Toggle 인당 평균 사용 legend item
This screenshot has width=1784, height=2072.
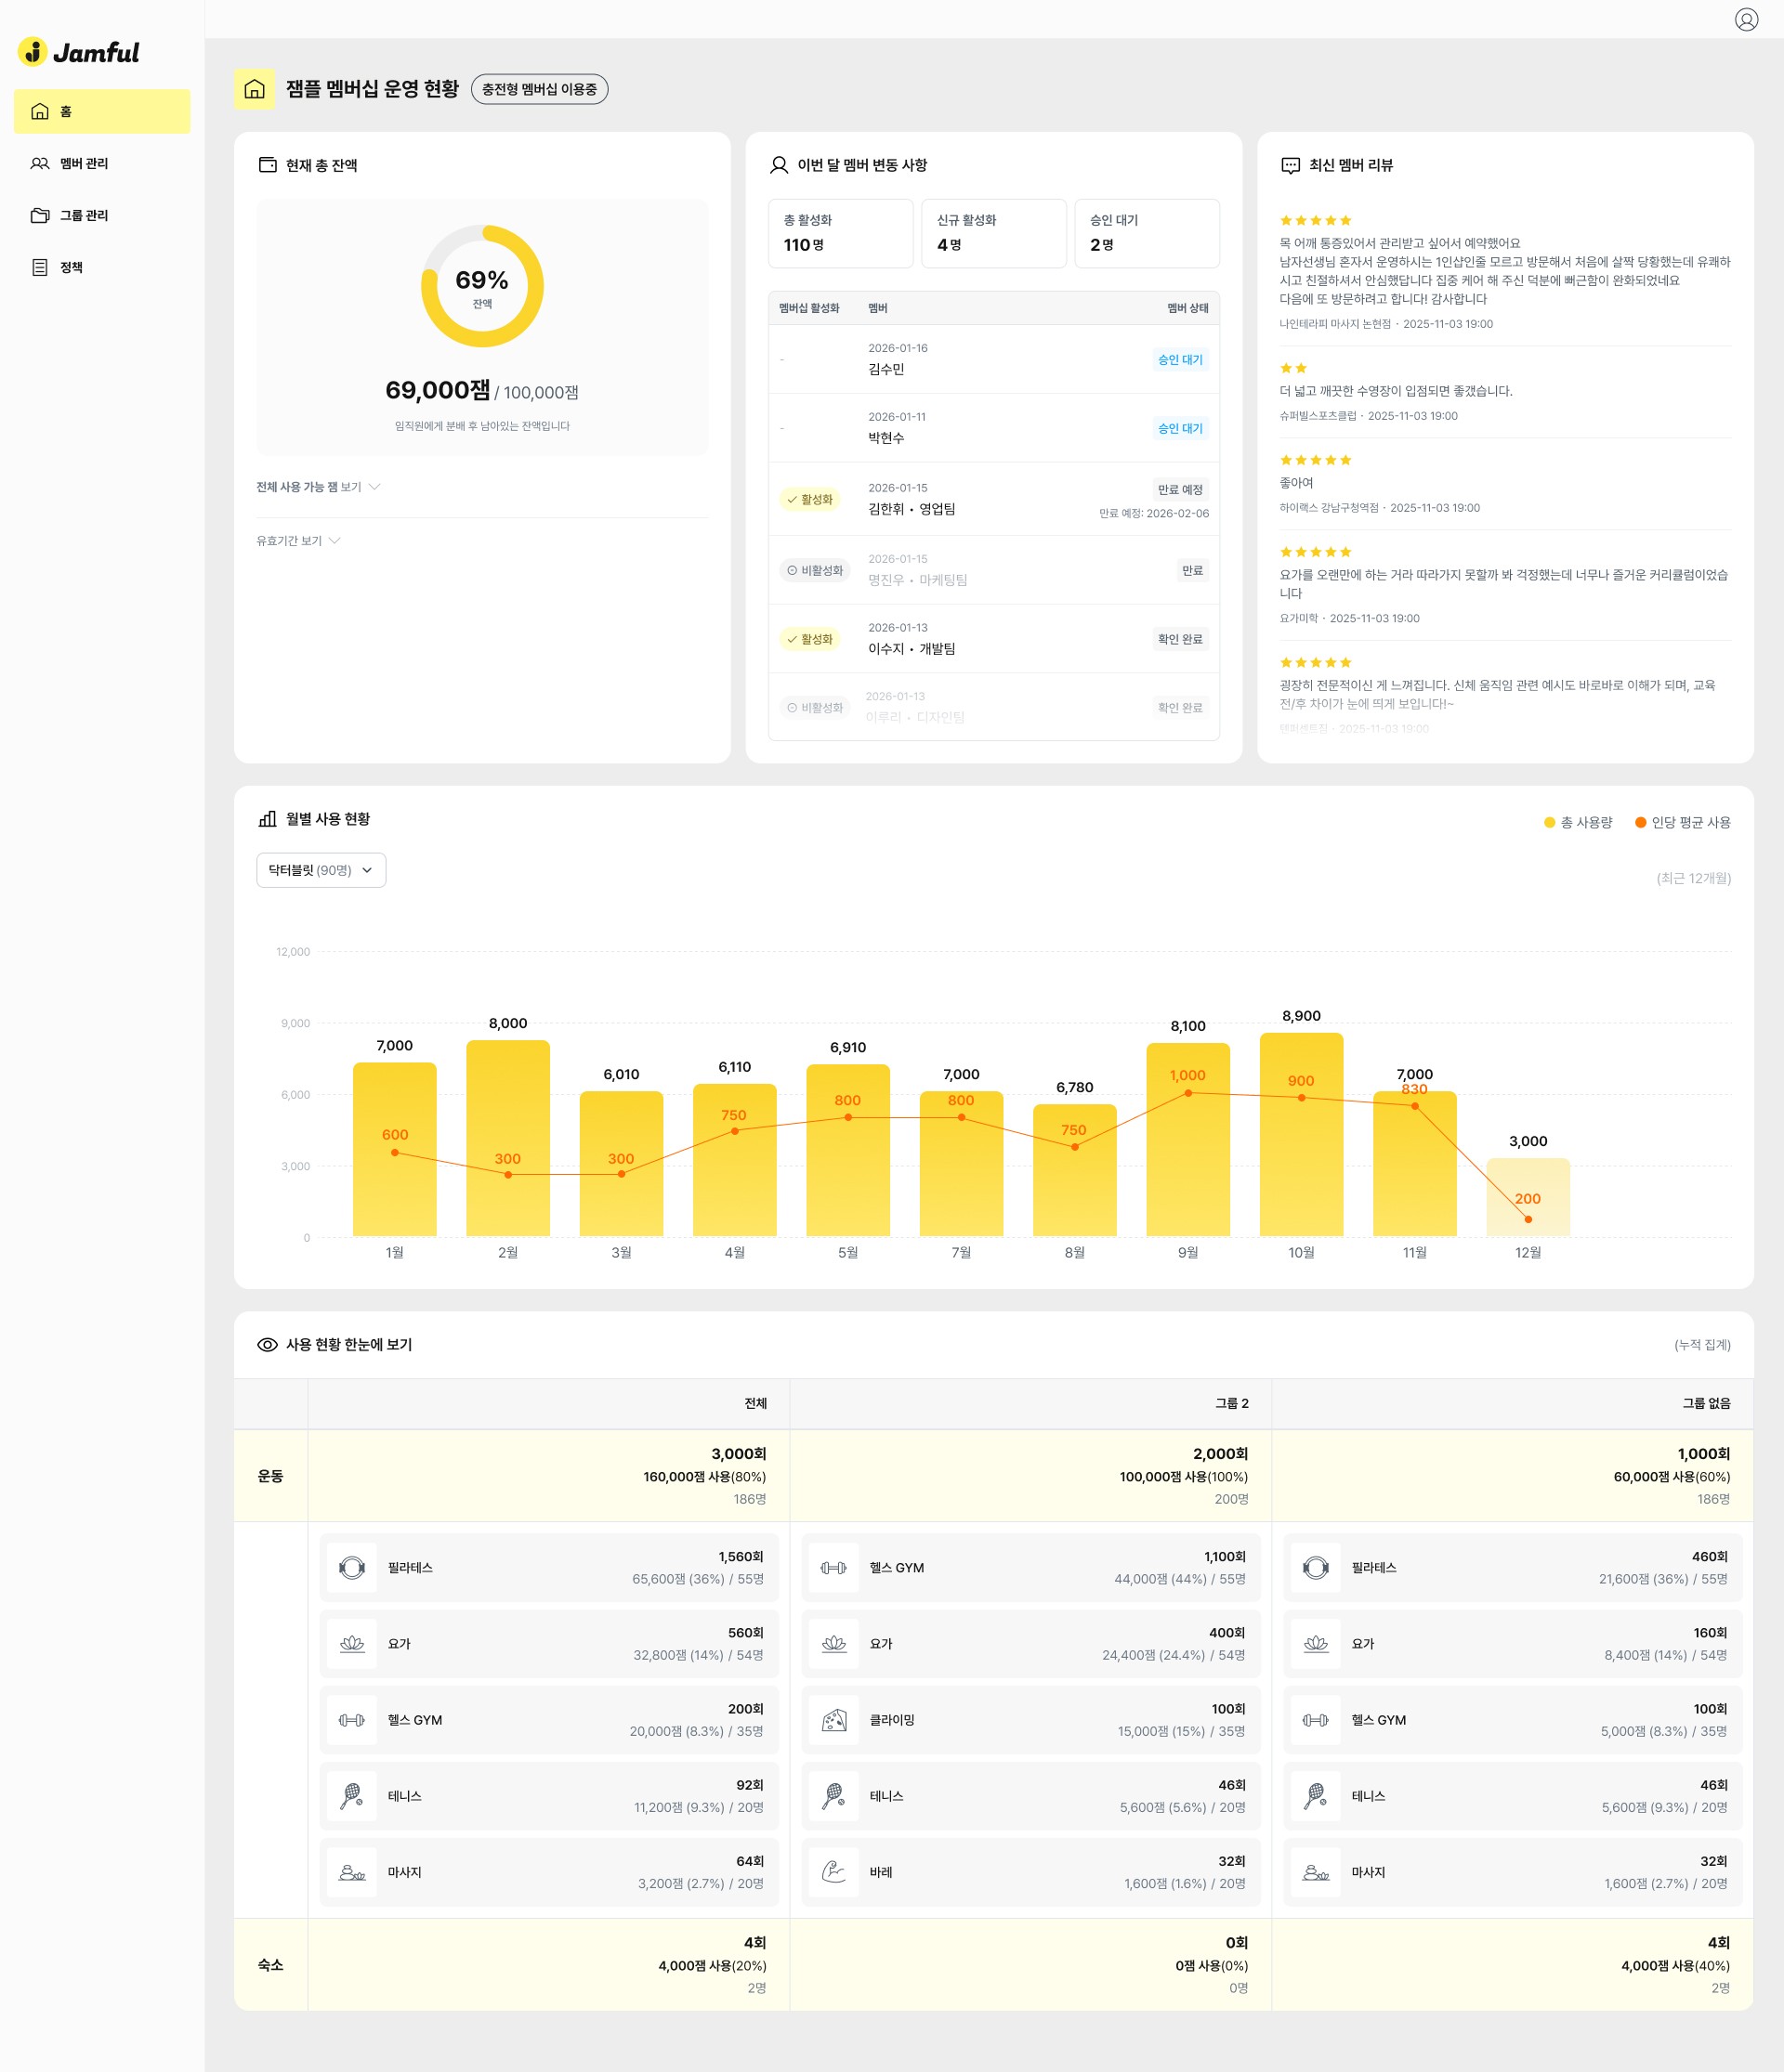1682,822
